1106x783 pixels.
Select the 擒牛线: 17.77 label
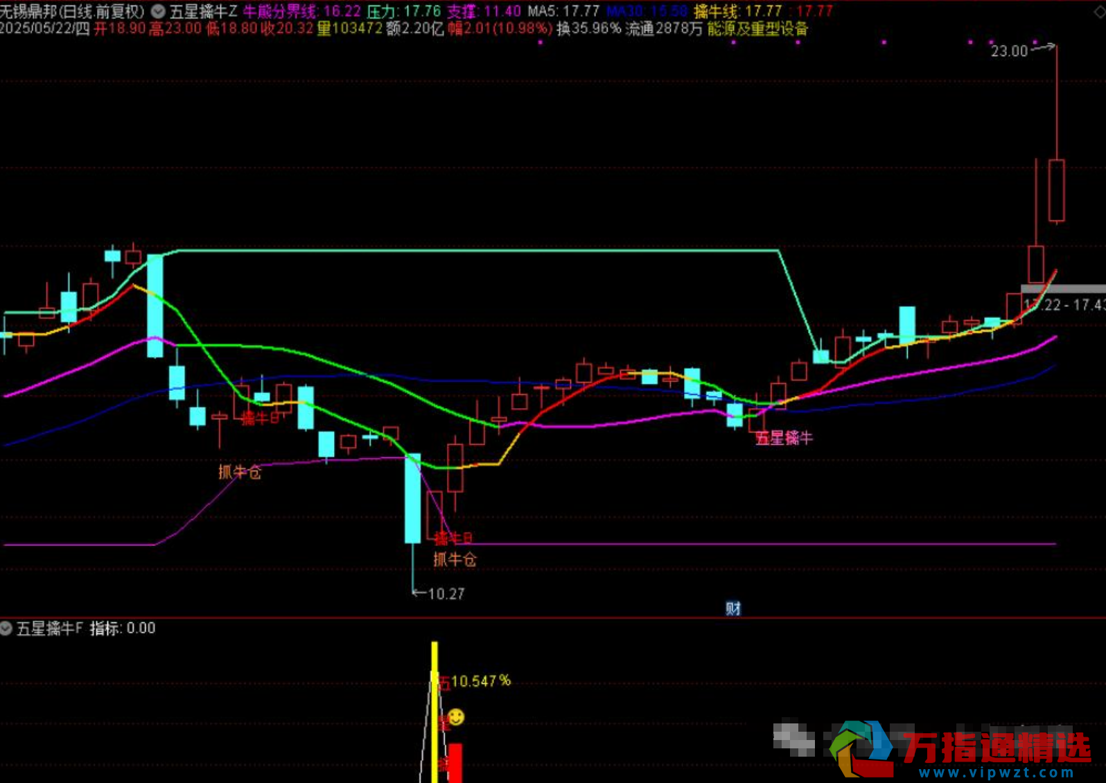click(738, 11)
